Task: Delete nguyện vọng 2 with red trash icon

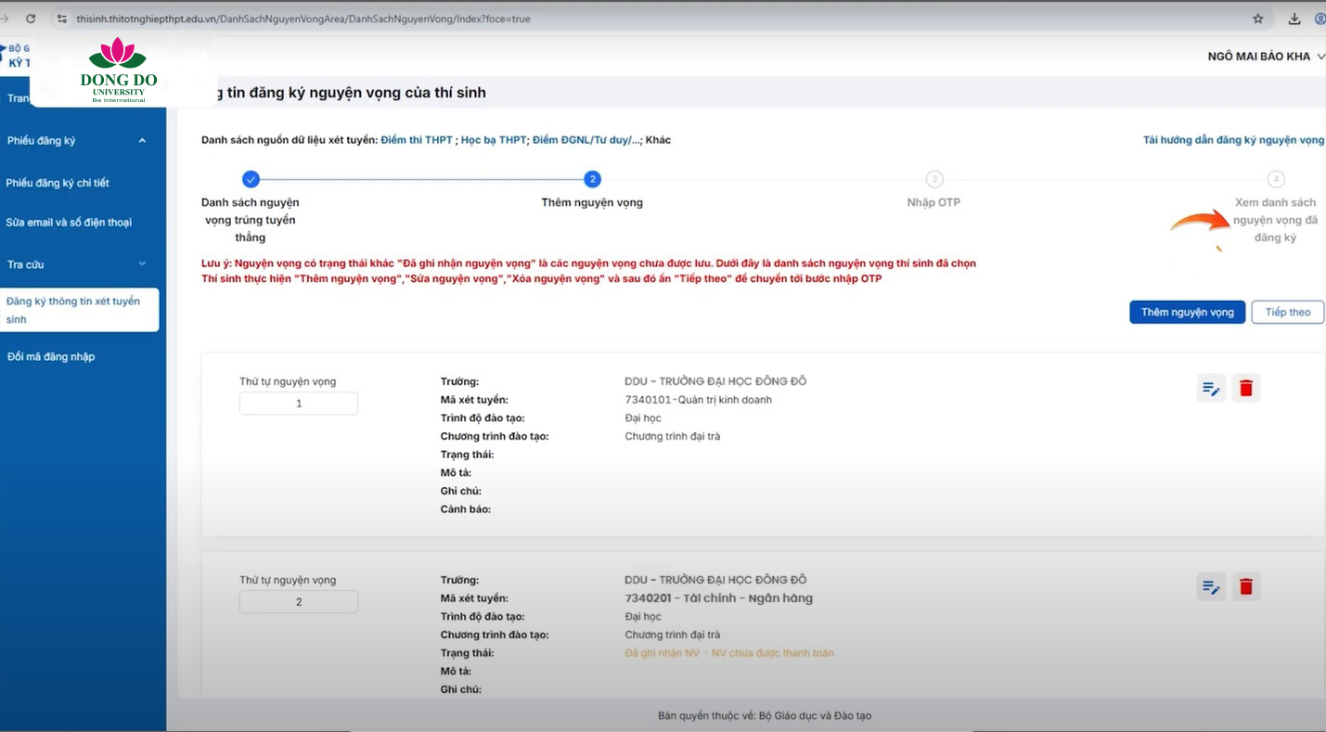Action: coord(1246,587)
